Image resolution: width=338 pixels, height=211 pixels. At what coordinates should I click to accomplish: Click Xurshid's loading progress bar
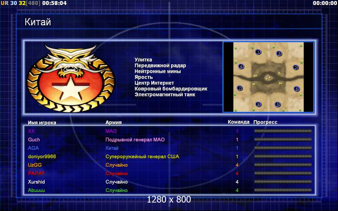[283, 182]
